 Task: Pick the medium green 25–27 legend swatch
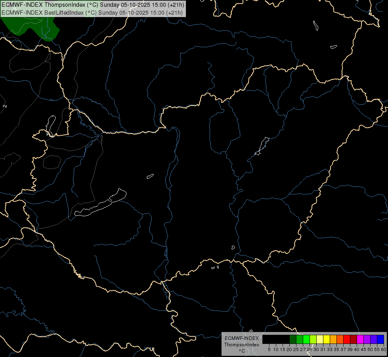(x=300, y=339)
